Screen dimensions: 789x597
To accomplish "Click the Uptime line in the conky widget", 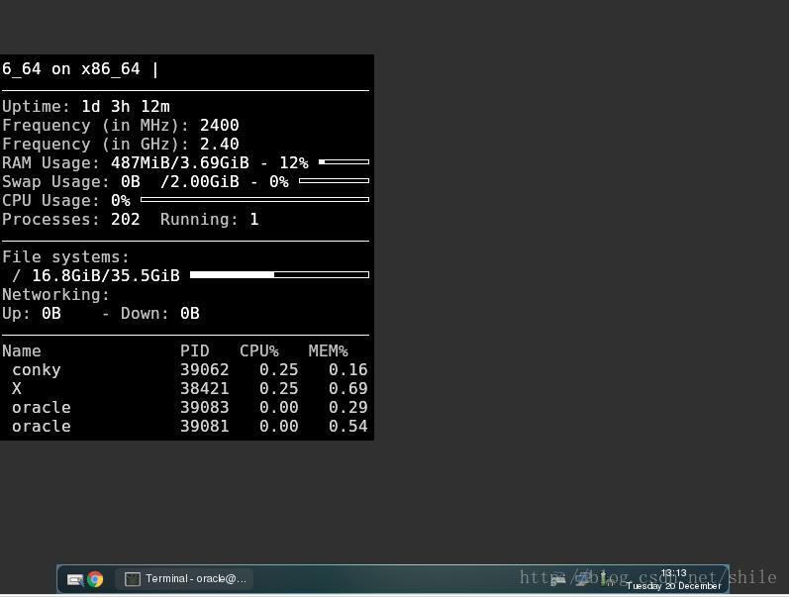I will [x=86, y=106].
